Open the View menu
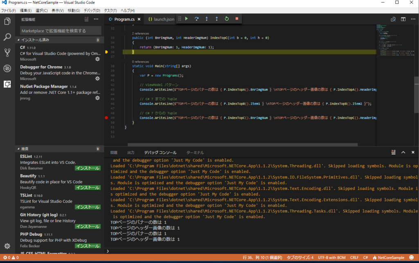419x263 pixels. [x=57, y=10]
